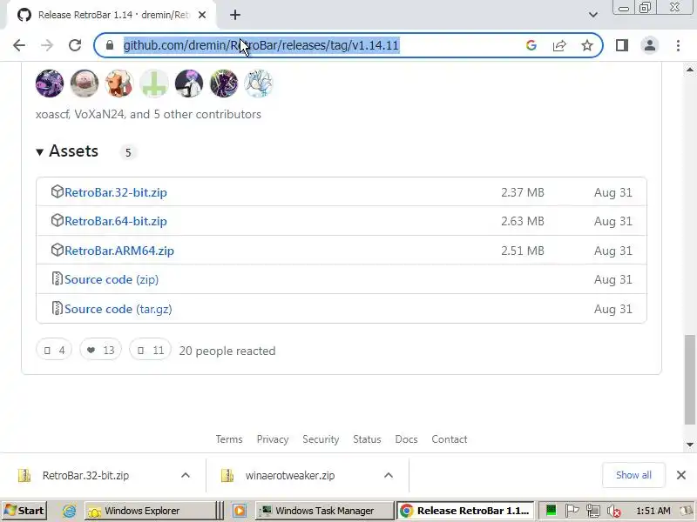The height and width of the screenshot is (522, 697).
Task: Open green cross contributor avatar
Action: point(154,84)
